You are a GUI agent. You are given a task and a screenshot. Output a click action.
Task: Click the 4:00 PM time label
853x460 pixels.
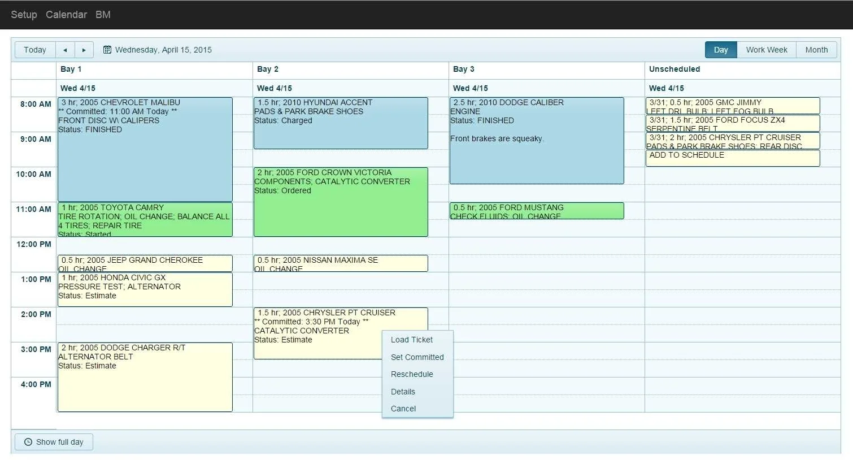(x=36, y=384)
